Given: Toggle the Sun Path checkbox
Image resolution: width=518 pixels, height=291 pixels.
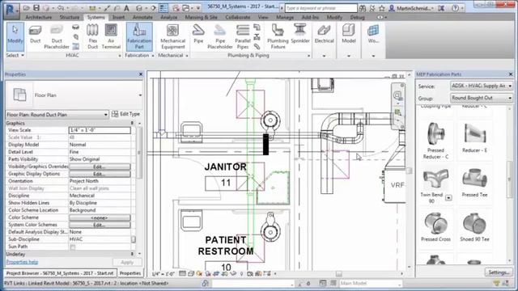Looking at the screenshot, I should pyautogui.click(x=73, y=247).
